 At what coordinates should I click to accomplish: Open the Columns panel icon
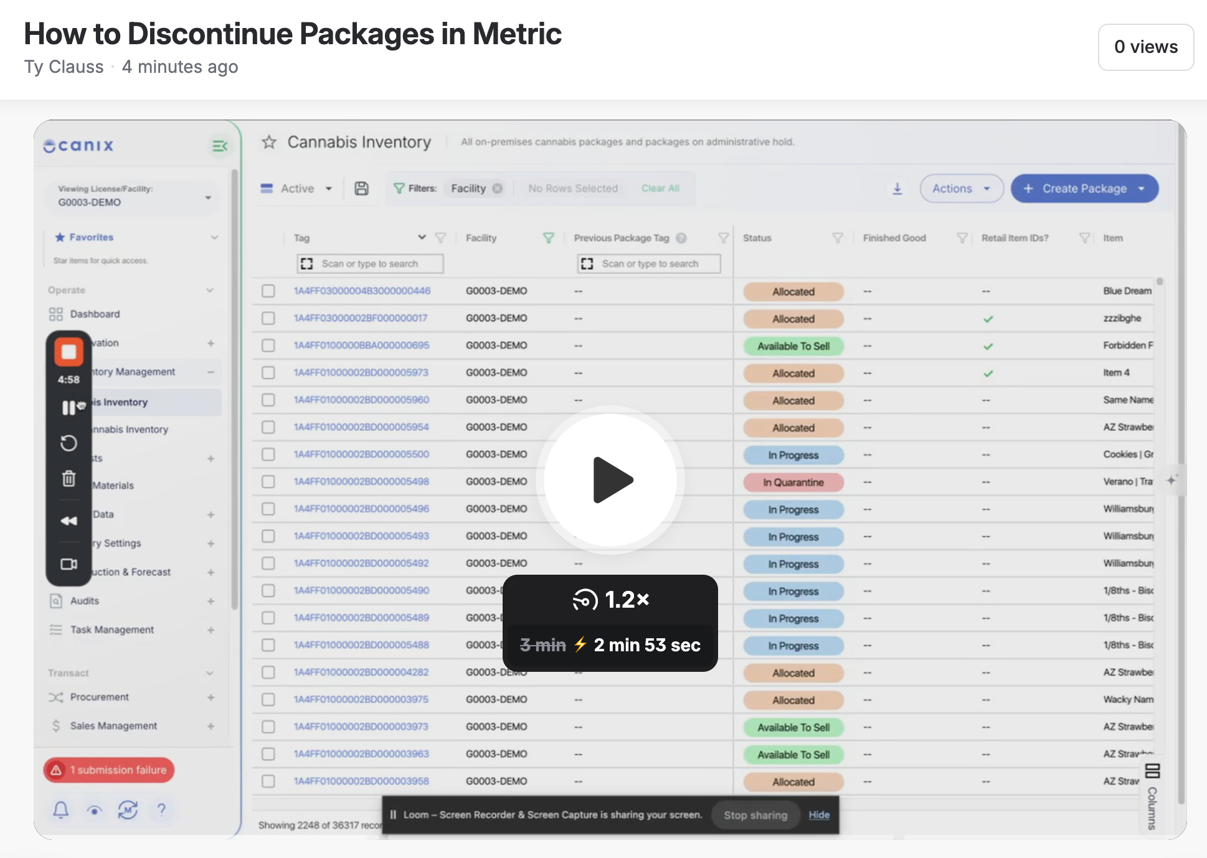[x=1152, y=771]
